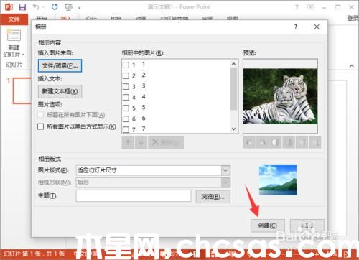Screen dimensions: 359x260
Task: Check picture 1 in album list
Action: (x=126, y=65)
